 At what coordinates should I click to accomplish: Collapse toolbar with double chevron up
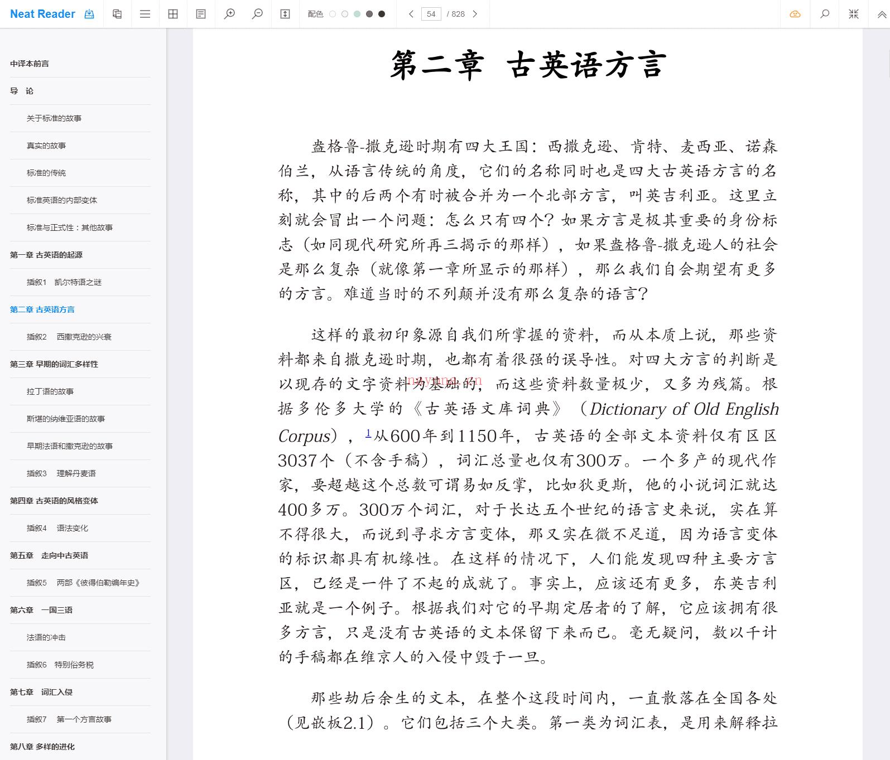(882, 14)
